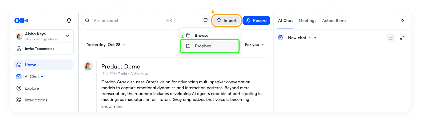Click the Browse folder icon
Screen dimensions: 421x123
click(x=188, y=35)
